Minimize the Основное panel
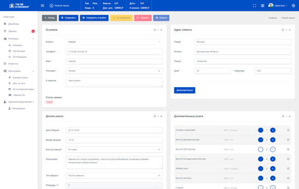This screenshot has width=299, height=189. pyautogui.click(x=158, y=30)
